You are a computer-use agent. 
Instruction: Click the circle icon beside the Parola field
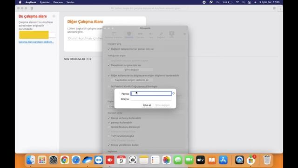tap(174, 93)
